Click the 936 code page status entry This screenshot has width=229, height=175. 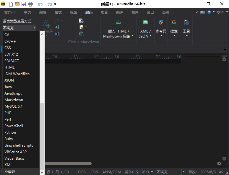(95, 172)
